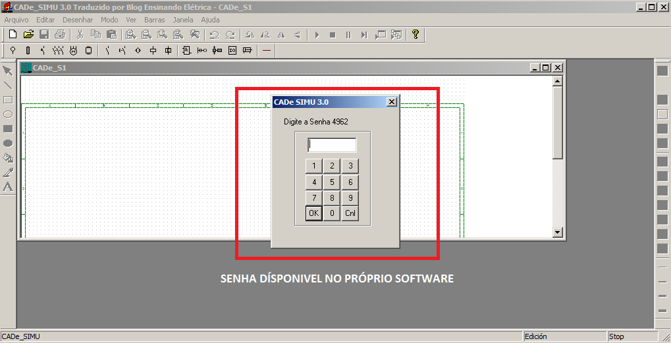Stop simulation using the square stop icon
The height and width of the screenshot is (343, 671).
tap(333, 35)
